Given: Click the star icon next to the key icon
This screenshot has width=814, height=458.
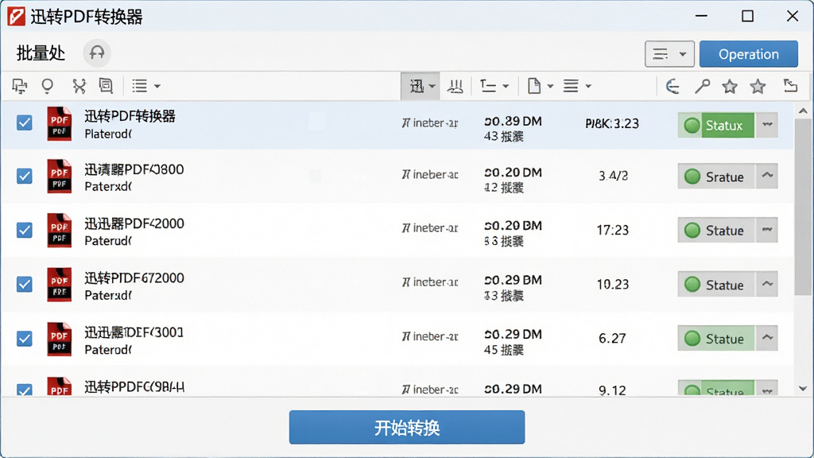Looking at the screenshot, I should (730, 86).
